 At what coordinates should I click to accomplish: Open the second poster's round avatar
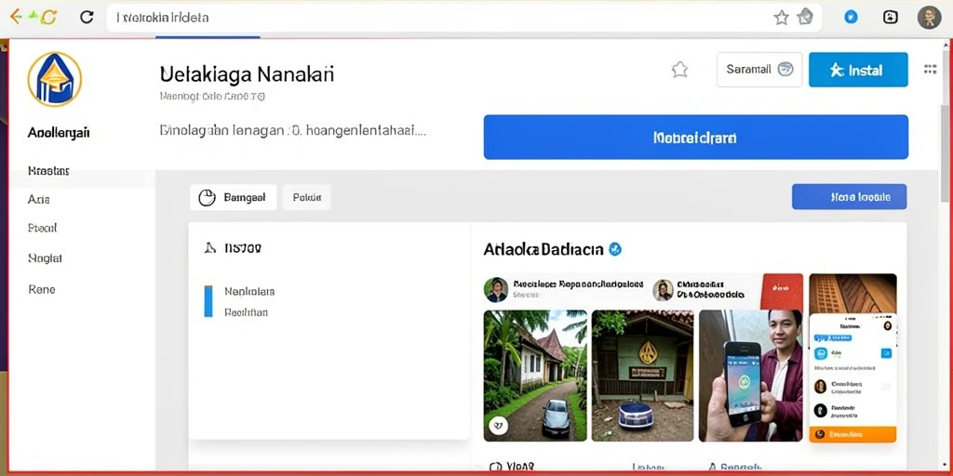(663, 290)
